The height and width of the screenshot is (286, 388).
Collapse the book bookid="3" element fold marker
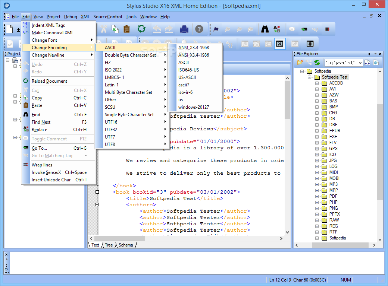(97, 192)
